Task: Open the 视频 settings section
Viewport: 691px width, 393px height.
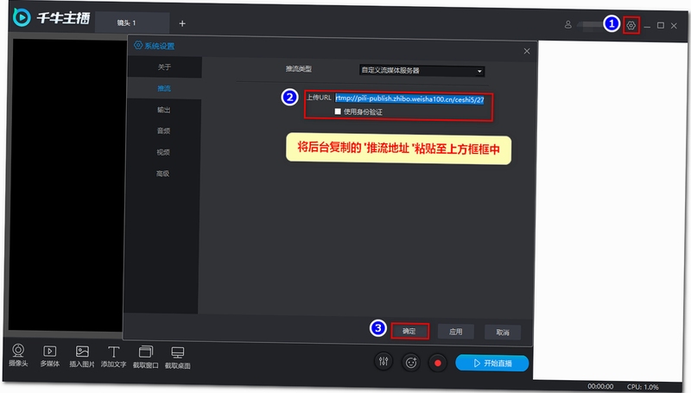Action: (x=163, y=152)
